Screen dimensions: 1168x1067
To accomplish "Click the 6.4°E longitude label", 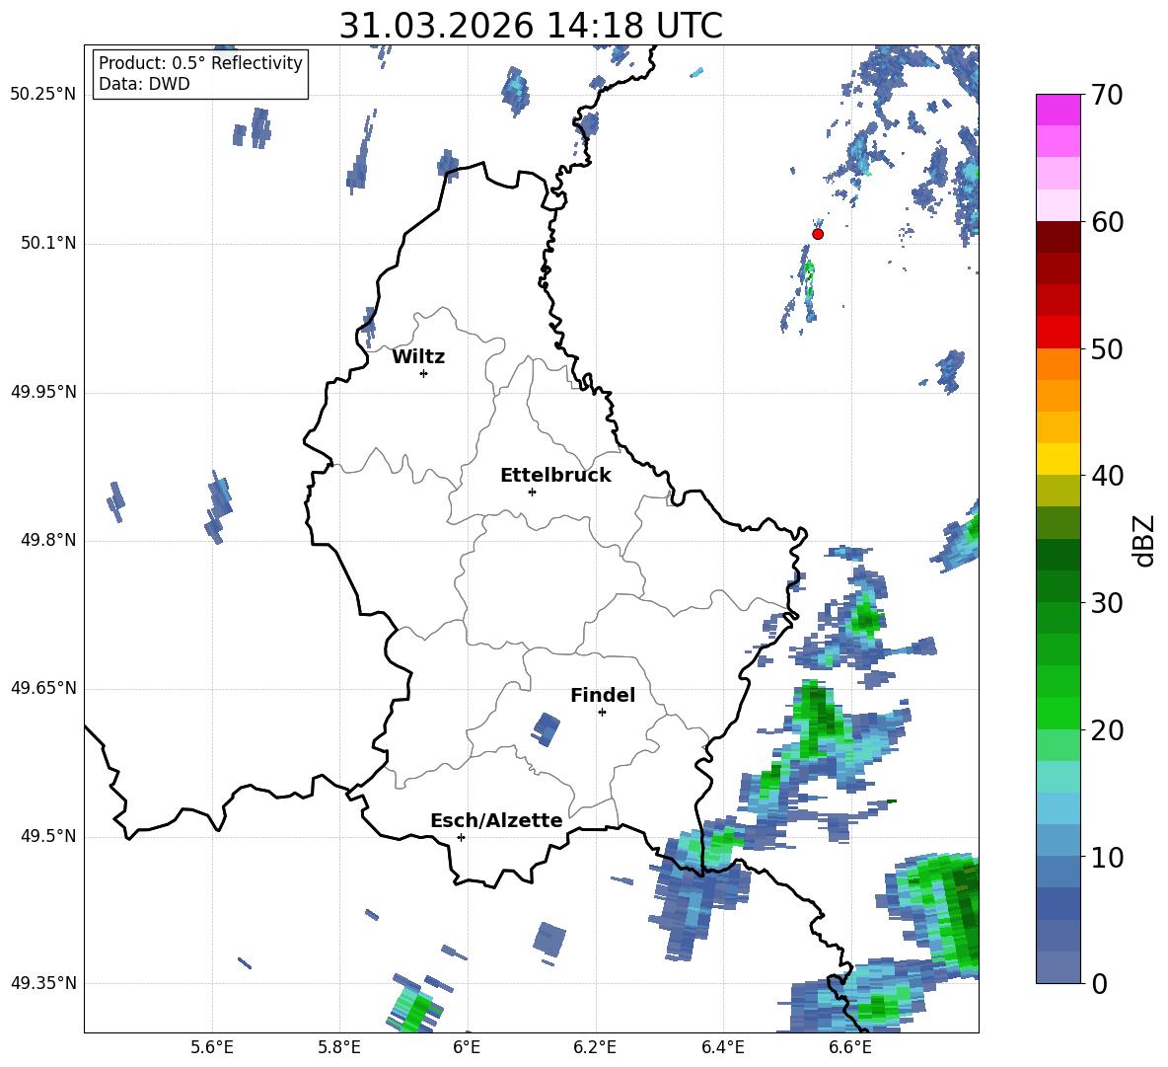I will (x=722, y=1047).
